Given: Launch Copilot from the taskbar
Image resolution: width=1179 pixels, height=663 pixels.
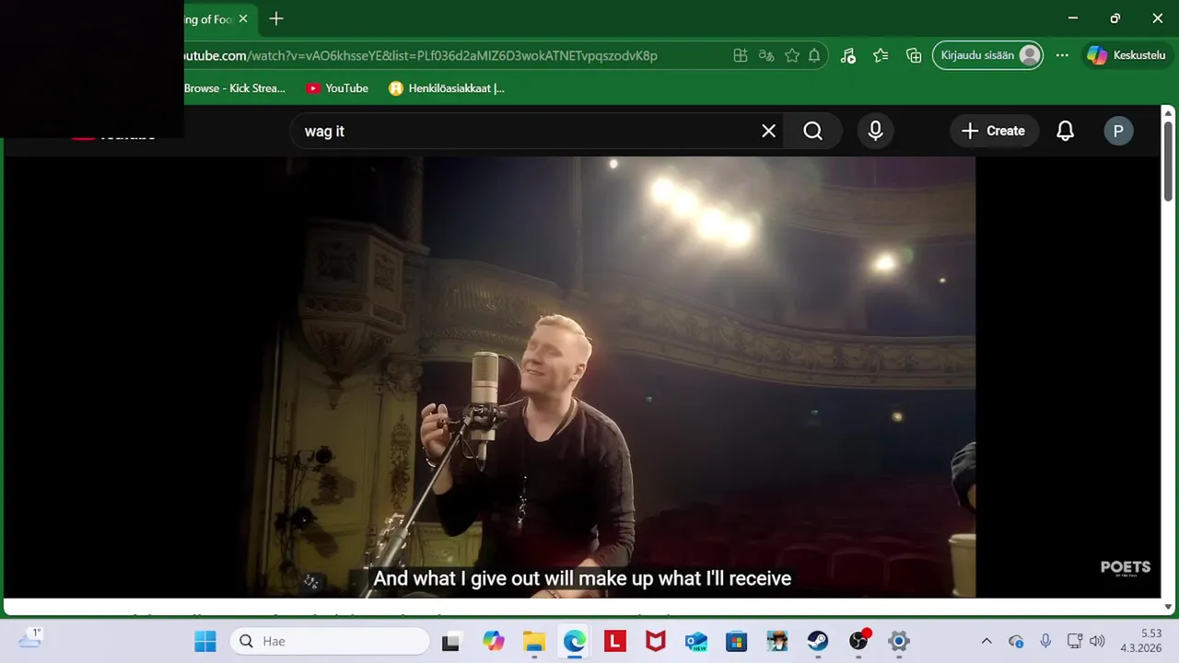Looking at the screenshot, I should coord(494,641).
